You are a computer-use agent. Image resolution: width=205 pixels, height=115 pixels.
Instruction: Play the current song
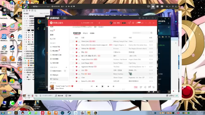pyautogui.click(x=102, y=86)
